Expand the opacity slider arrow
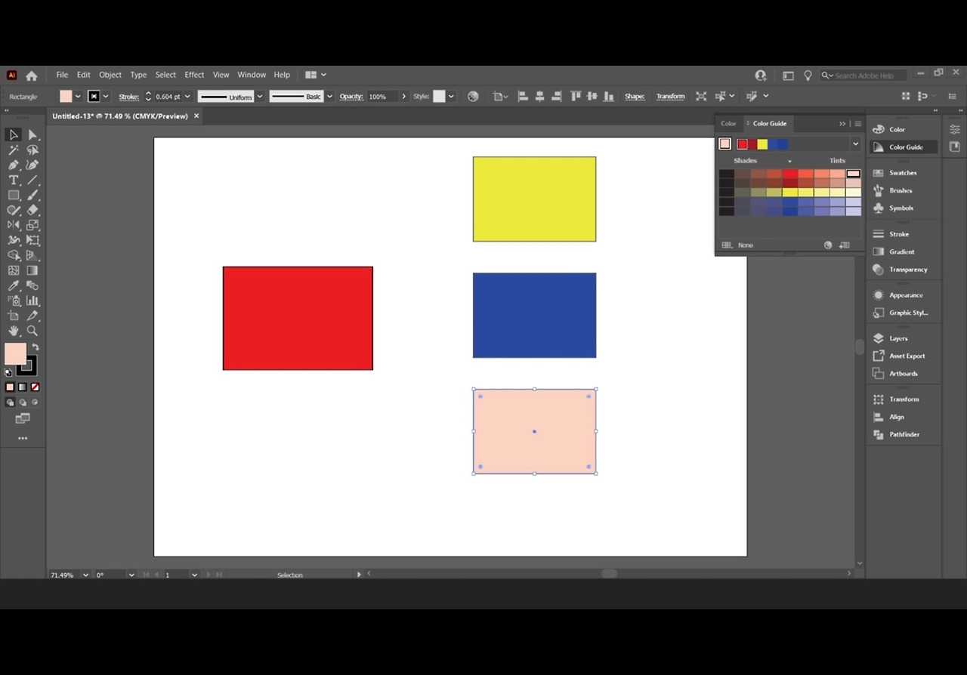 click(404, 97)
